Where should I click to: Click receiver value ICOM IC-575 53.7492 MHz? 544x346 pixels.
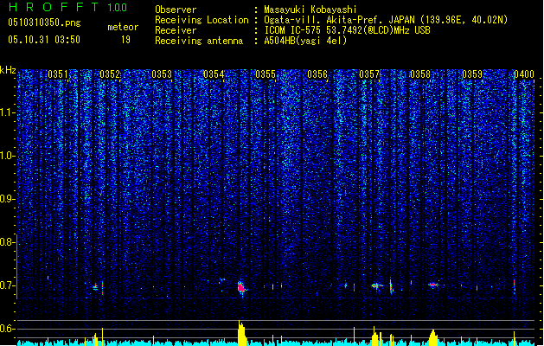point(348,30)
